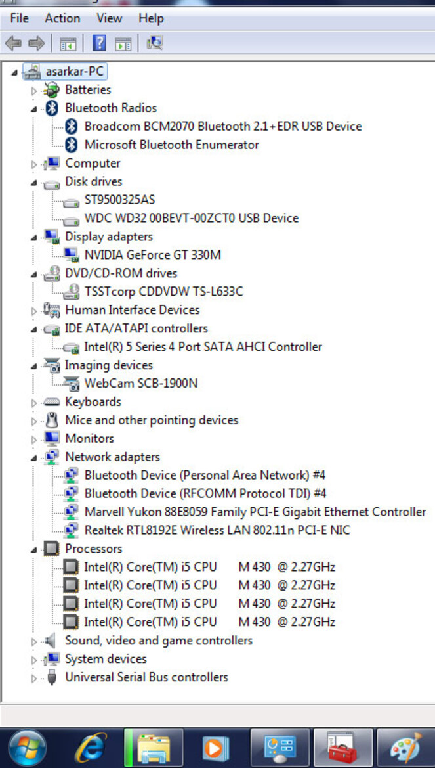Viewport: 435px width, 768px height.
Task: Click the Display adapters category icon
Action: click(52, 237)
